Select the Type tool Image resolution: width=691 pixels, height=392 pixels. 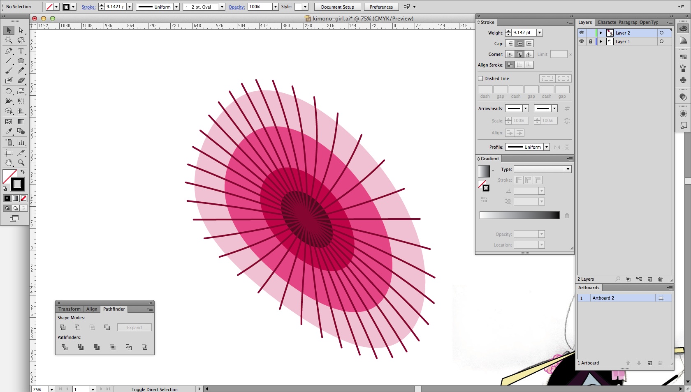click(21, 51)
